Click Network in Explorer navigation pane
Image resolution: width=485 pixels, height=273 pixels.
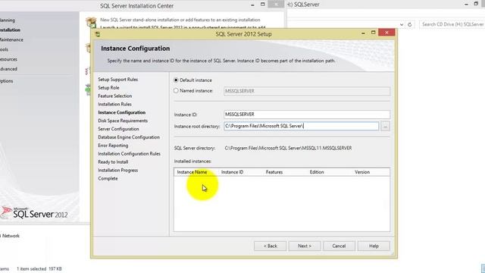[11, 236]
